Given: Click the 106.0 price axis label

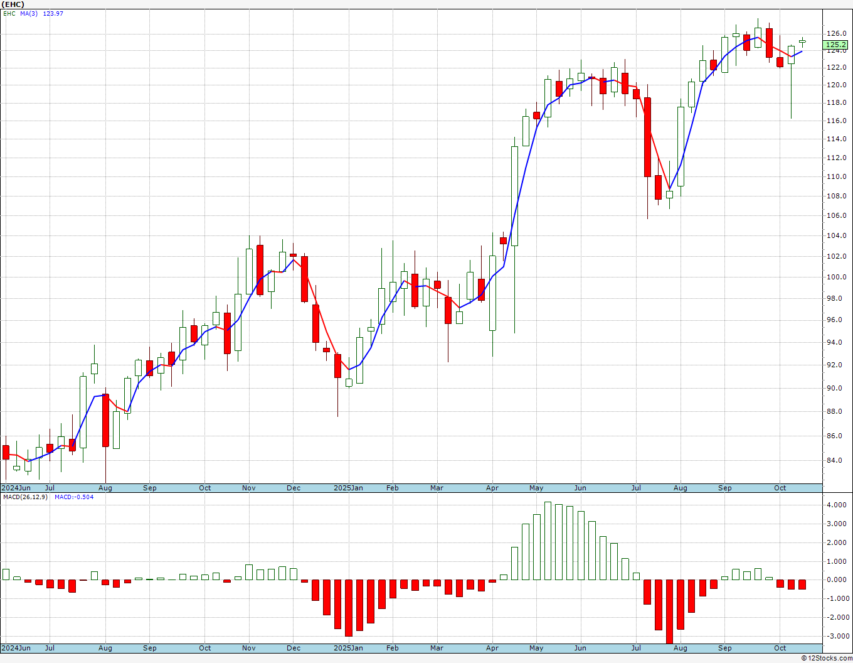Looking at the screenshot, I should 837,216.
